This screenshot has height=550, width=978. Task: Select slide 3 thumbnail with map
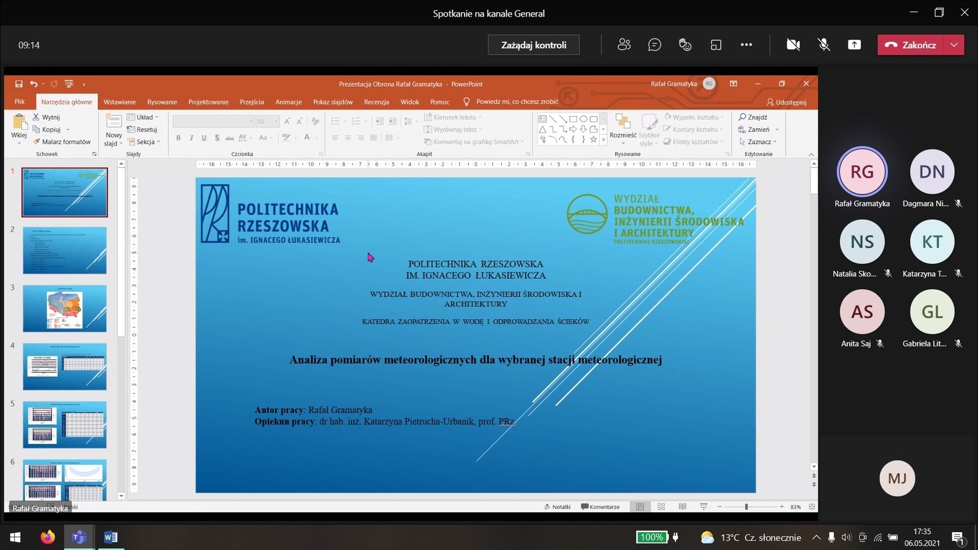tap(65, 309)
